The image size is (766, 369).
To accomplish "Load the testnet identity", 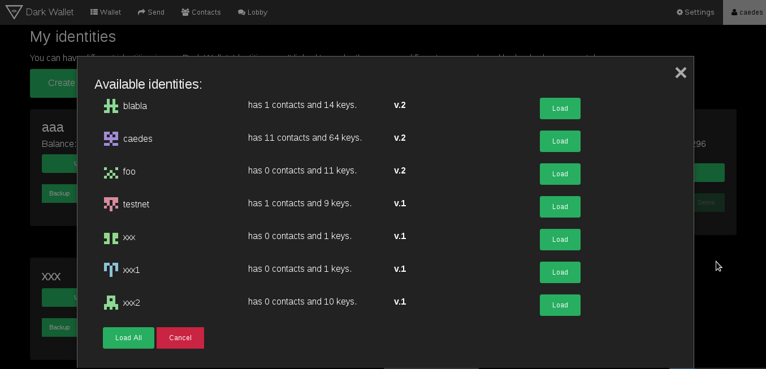I will [560, 207].
